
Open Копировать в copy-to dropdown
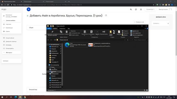(91, 33)
